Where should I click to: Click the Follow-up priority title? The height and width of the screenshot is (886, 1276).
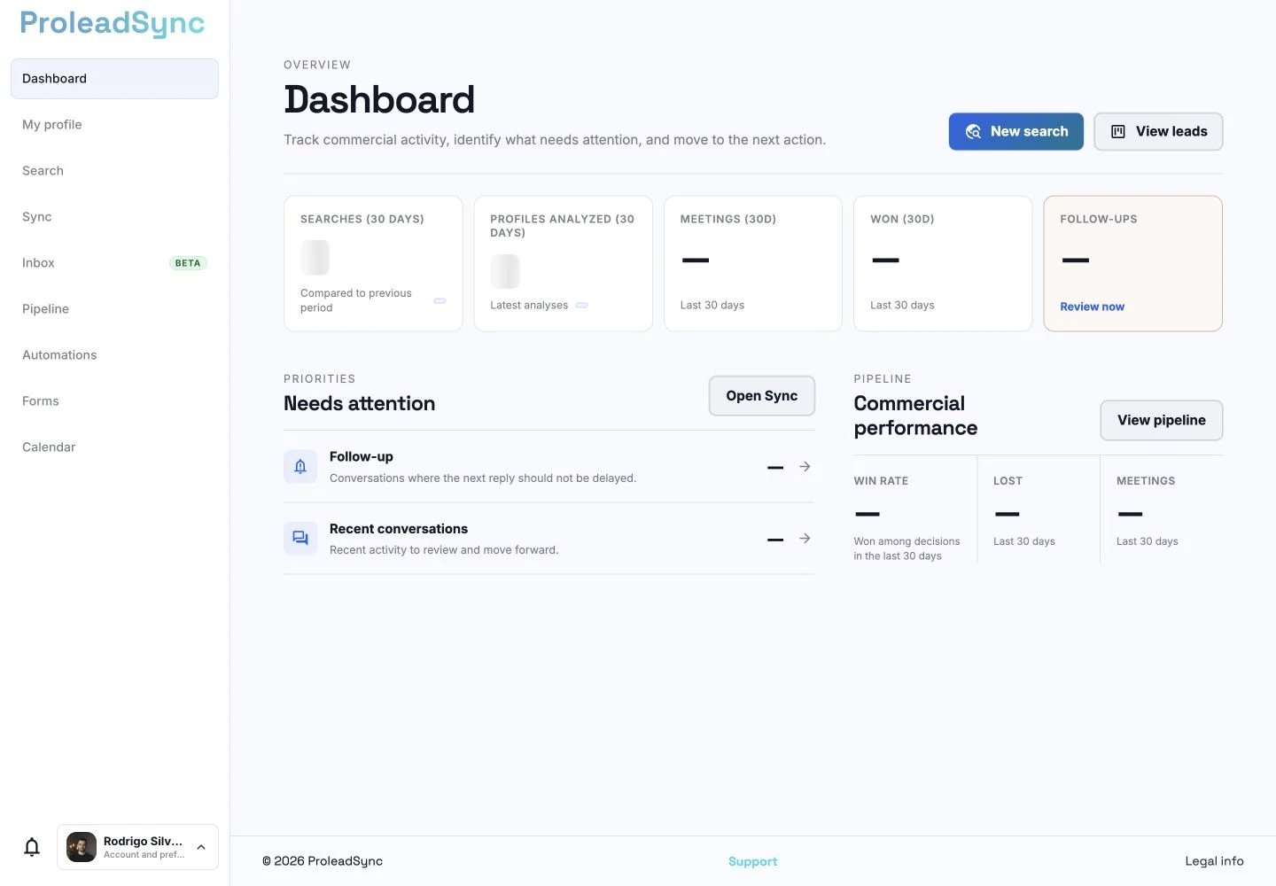[x=362, y=456]
